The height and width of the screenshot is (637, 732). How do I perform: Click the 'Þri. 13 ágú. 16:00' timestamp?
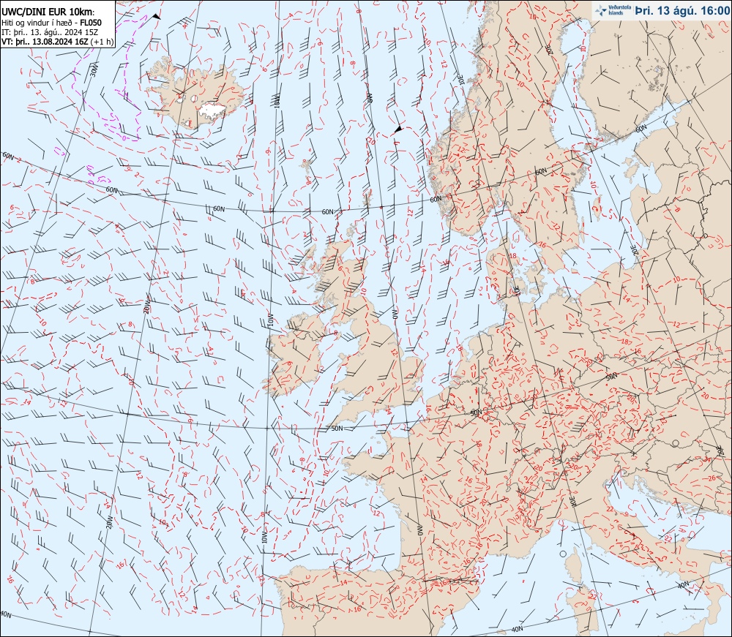[x=681, y=10]
